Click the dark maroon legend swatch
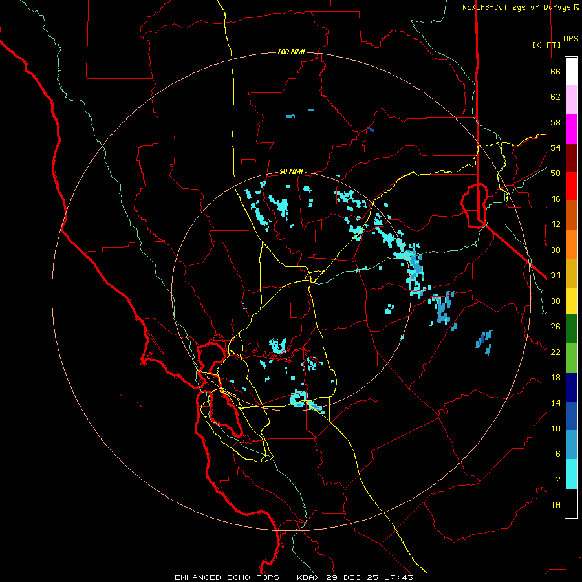This screenshot has width=582, height=582. pyautogui.click(x=571, y=158)
